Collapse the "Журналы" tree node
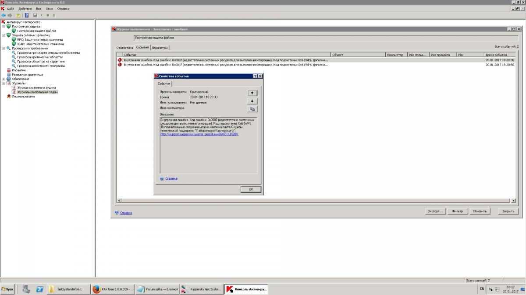 tap(4, 83)
